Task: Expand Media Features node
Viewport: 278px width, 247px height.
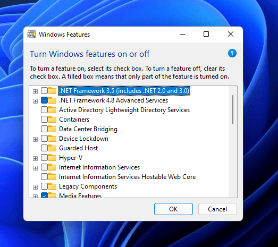Action: tap(35, 196)
